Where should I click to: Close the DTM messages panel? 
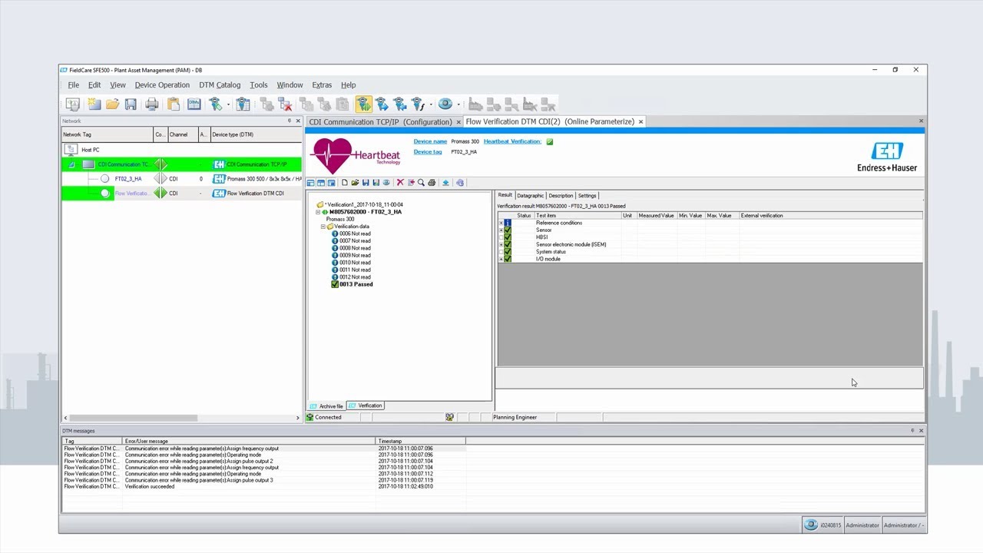coord(921,431)
